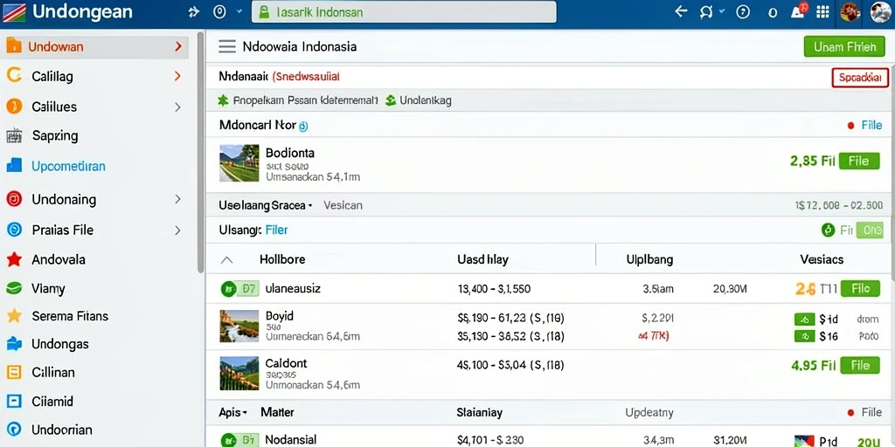Click the red swirl icon beside Undonaing

click(x=14, y=199)
